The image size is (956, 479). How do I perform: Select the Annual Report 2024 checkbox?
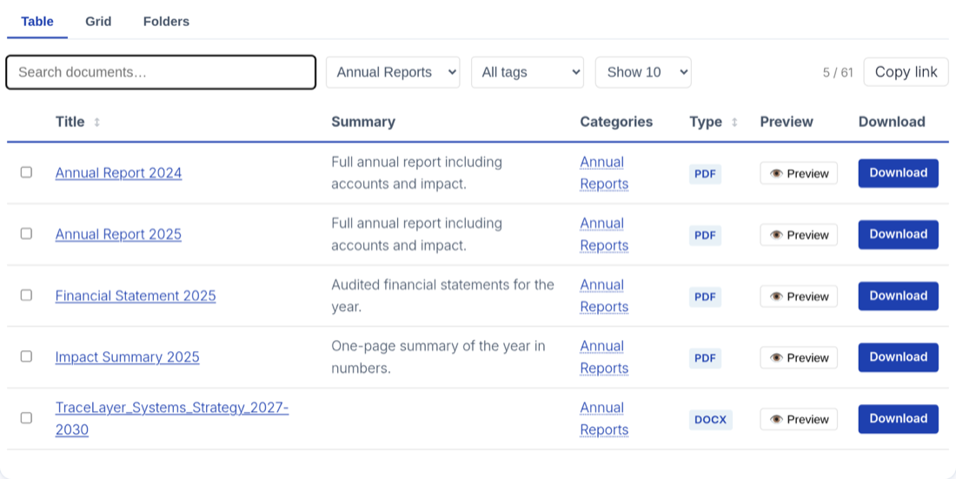click(26, 173)
